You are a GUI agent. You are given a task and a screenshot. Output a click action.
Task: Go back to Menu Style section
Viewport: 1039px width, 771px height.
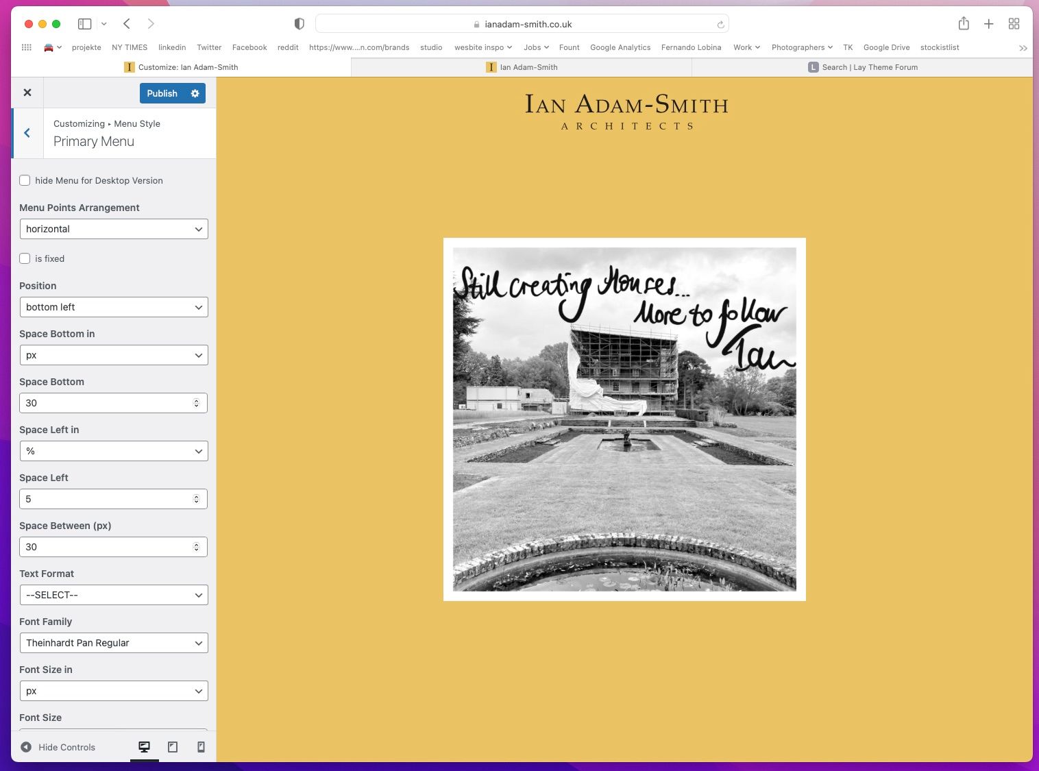(x=27, y=133)
